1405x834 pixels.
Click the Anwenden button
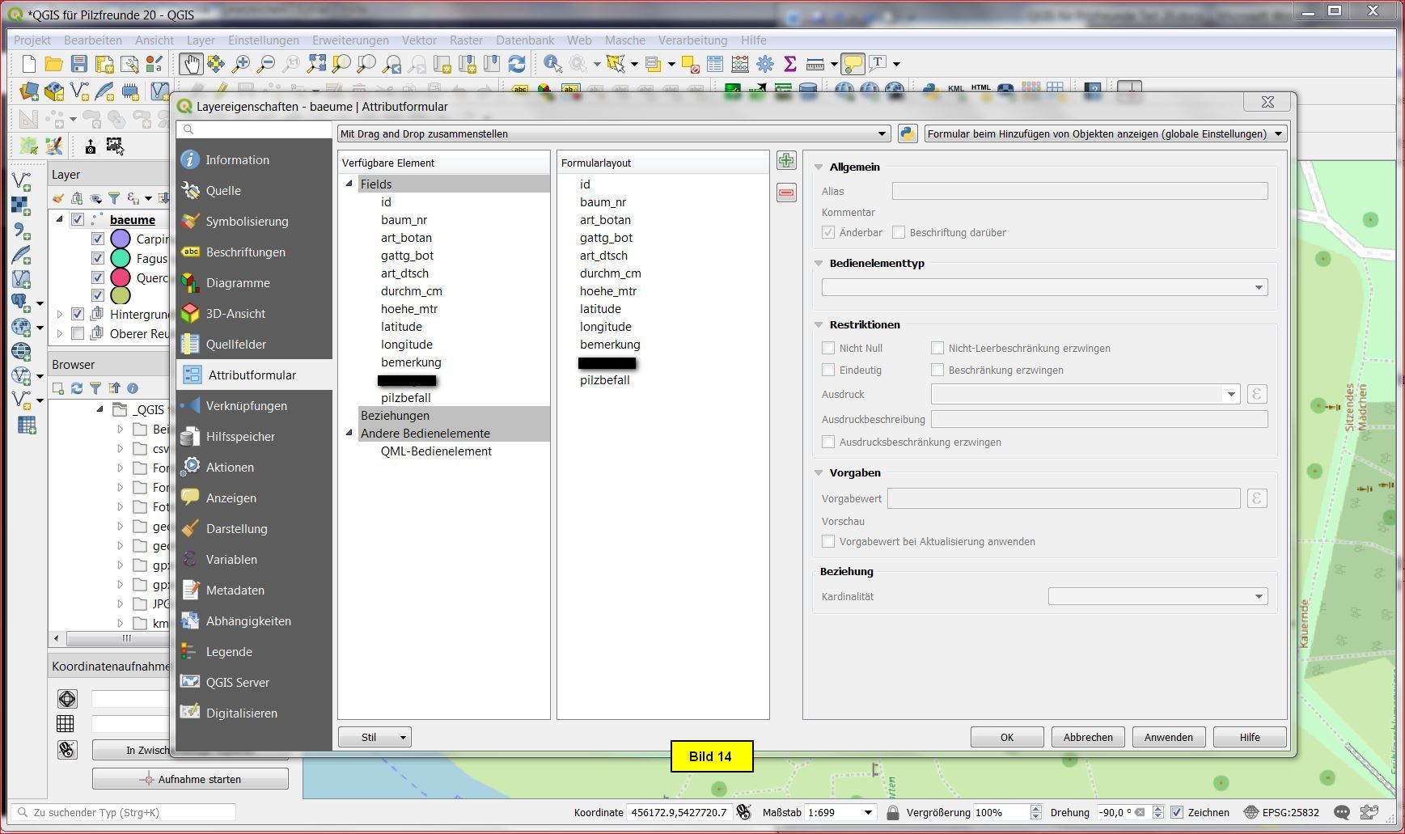pyautogui.click(x=1168, y=737)
